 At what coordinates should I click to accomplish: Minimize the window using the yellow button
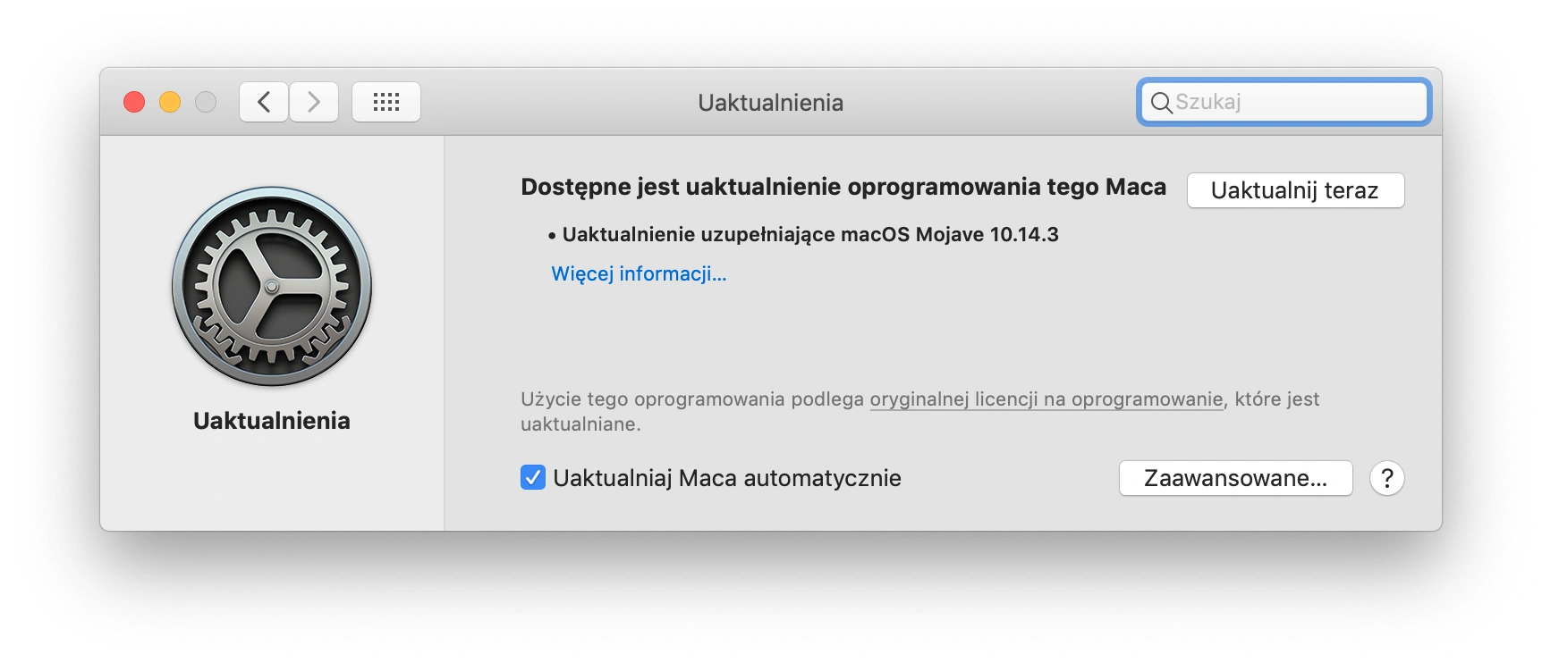(170, 102)
